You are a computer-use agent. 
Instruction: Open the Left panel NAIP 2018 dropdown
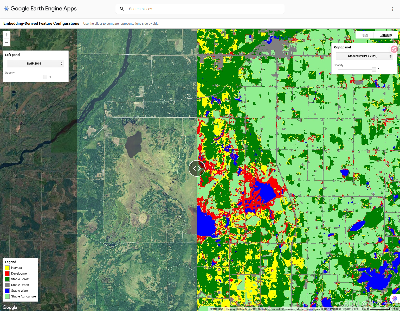36,64
